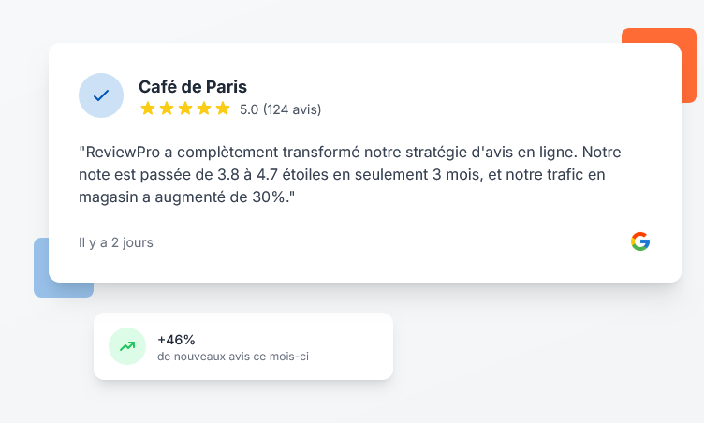Click the "Il y a 2 jours" timestamp
Image resolution: width=704 pixels, height=423 pixels.
coord(116,242)
